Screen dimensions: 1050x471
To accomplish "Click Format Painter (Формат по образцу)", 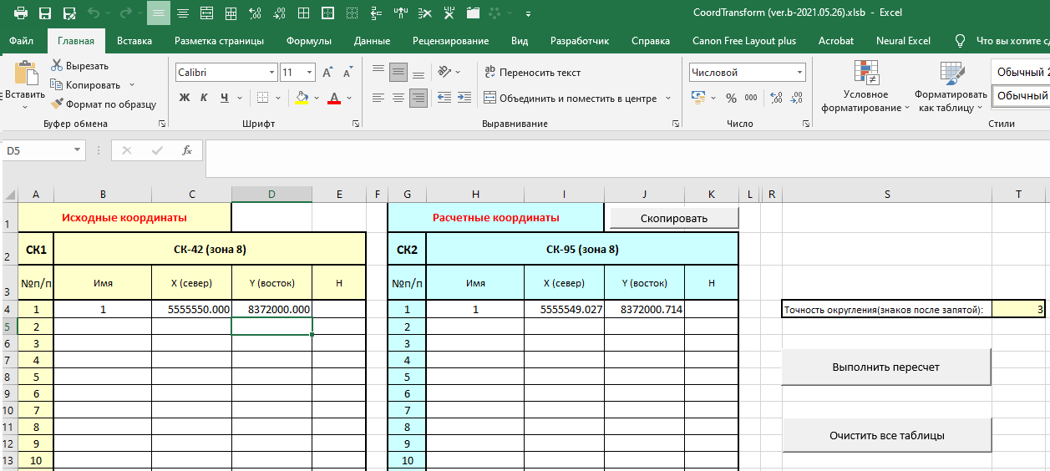I will click(104, 104).
